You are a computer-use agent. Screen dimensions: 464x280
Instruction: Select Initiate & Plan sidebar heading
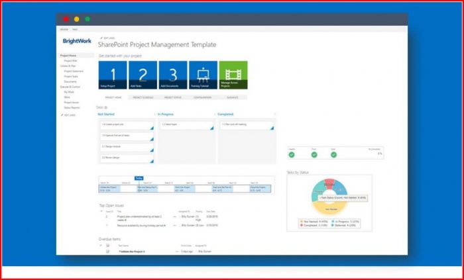68,66
